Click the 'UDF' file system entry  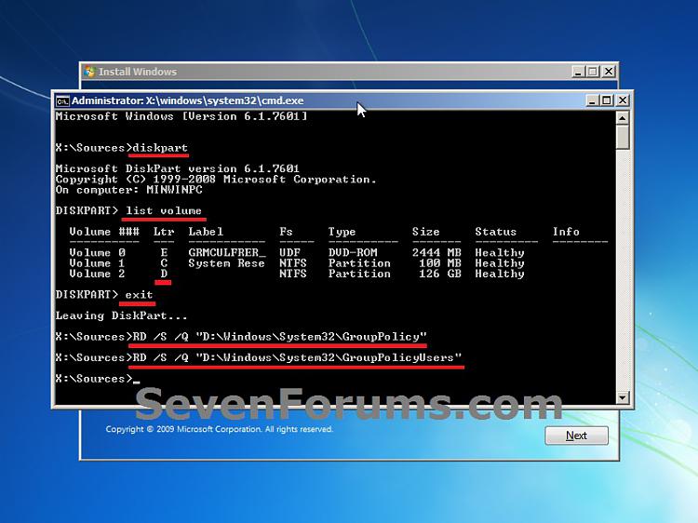tap(289, 252)
